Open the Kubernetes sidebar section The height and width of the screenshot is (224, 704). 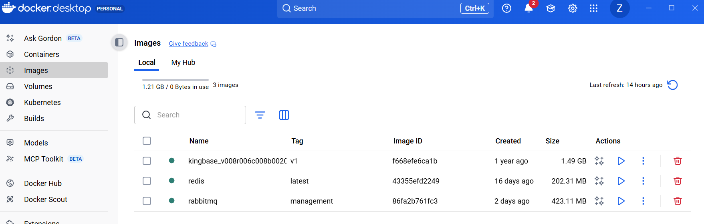point(54,102)
